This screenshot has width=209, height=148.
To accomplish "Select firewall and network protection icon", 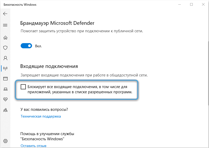I will tap(5, 68).
